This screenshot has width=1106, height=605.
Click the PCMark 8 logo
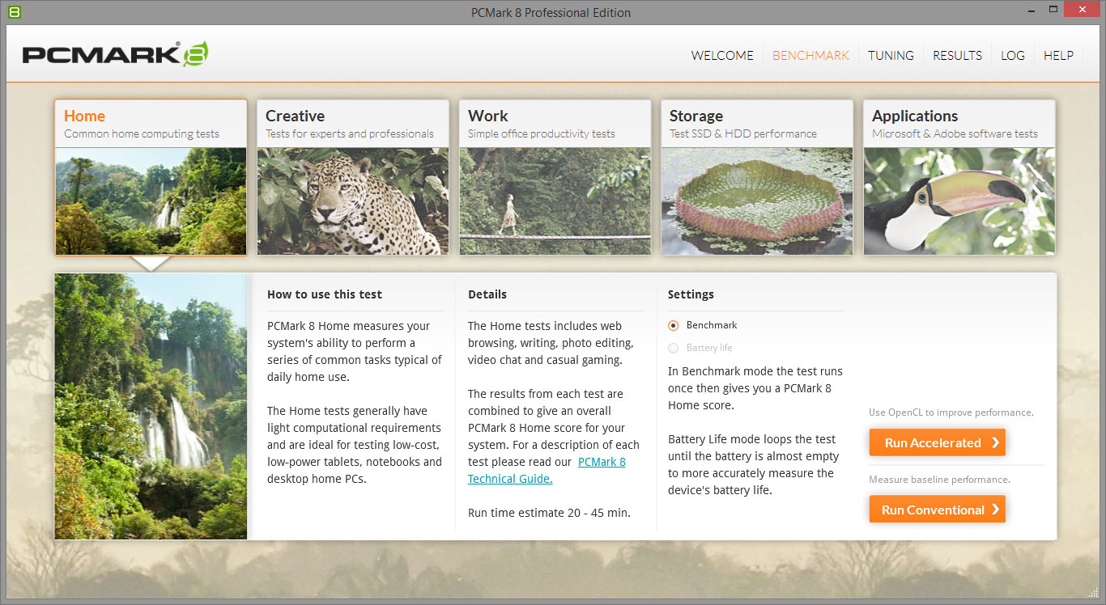[115, 55]
